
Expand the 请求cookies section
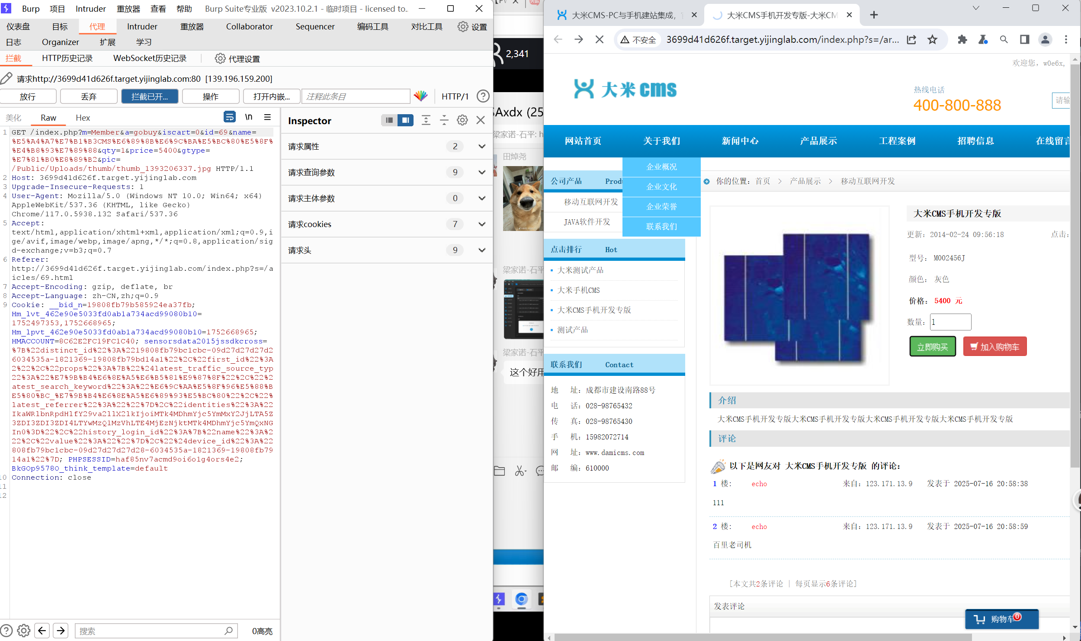pos(481,224)
